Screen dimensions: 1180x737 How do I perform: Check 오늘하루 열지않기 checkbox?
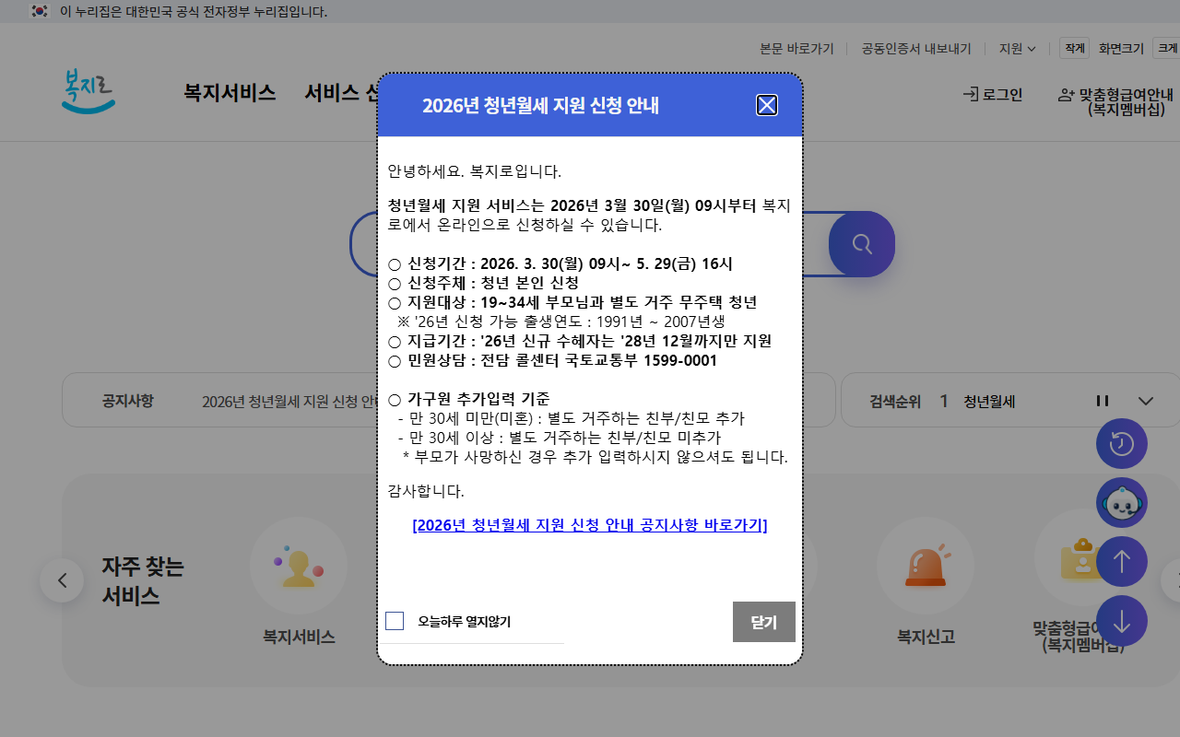click(395, 621)
